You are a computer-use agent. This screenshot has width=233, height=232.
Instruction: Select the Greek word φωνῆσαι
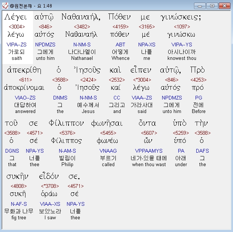pyautogui.click(x=107, y=123)
